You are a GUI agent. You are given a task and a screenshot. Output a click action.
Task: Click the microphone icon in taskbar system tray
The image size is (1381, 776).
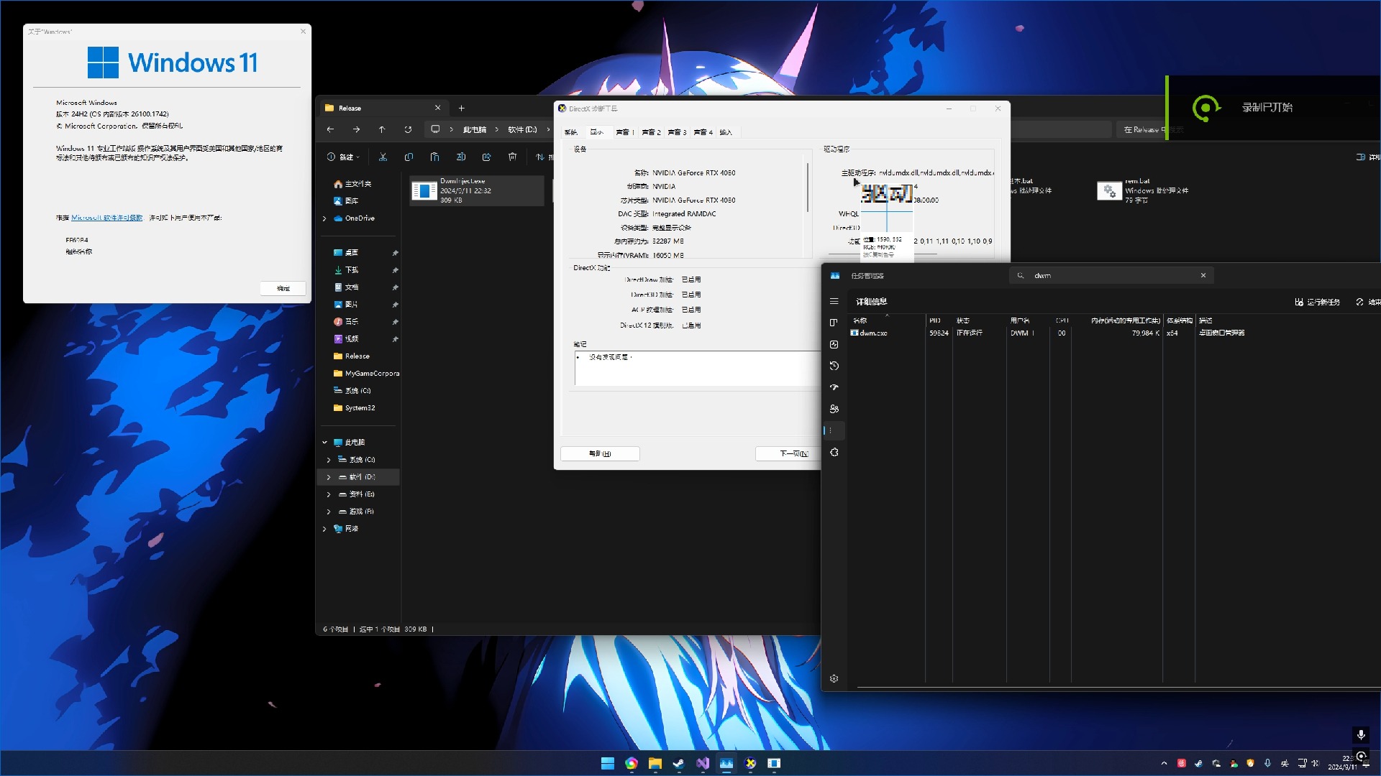[x=1268, y=764]
